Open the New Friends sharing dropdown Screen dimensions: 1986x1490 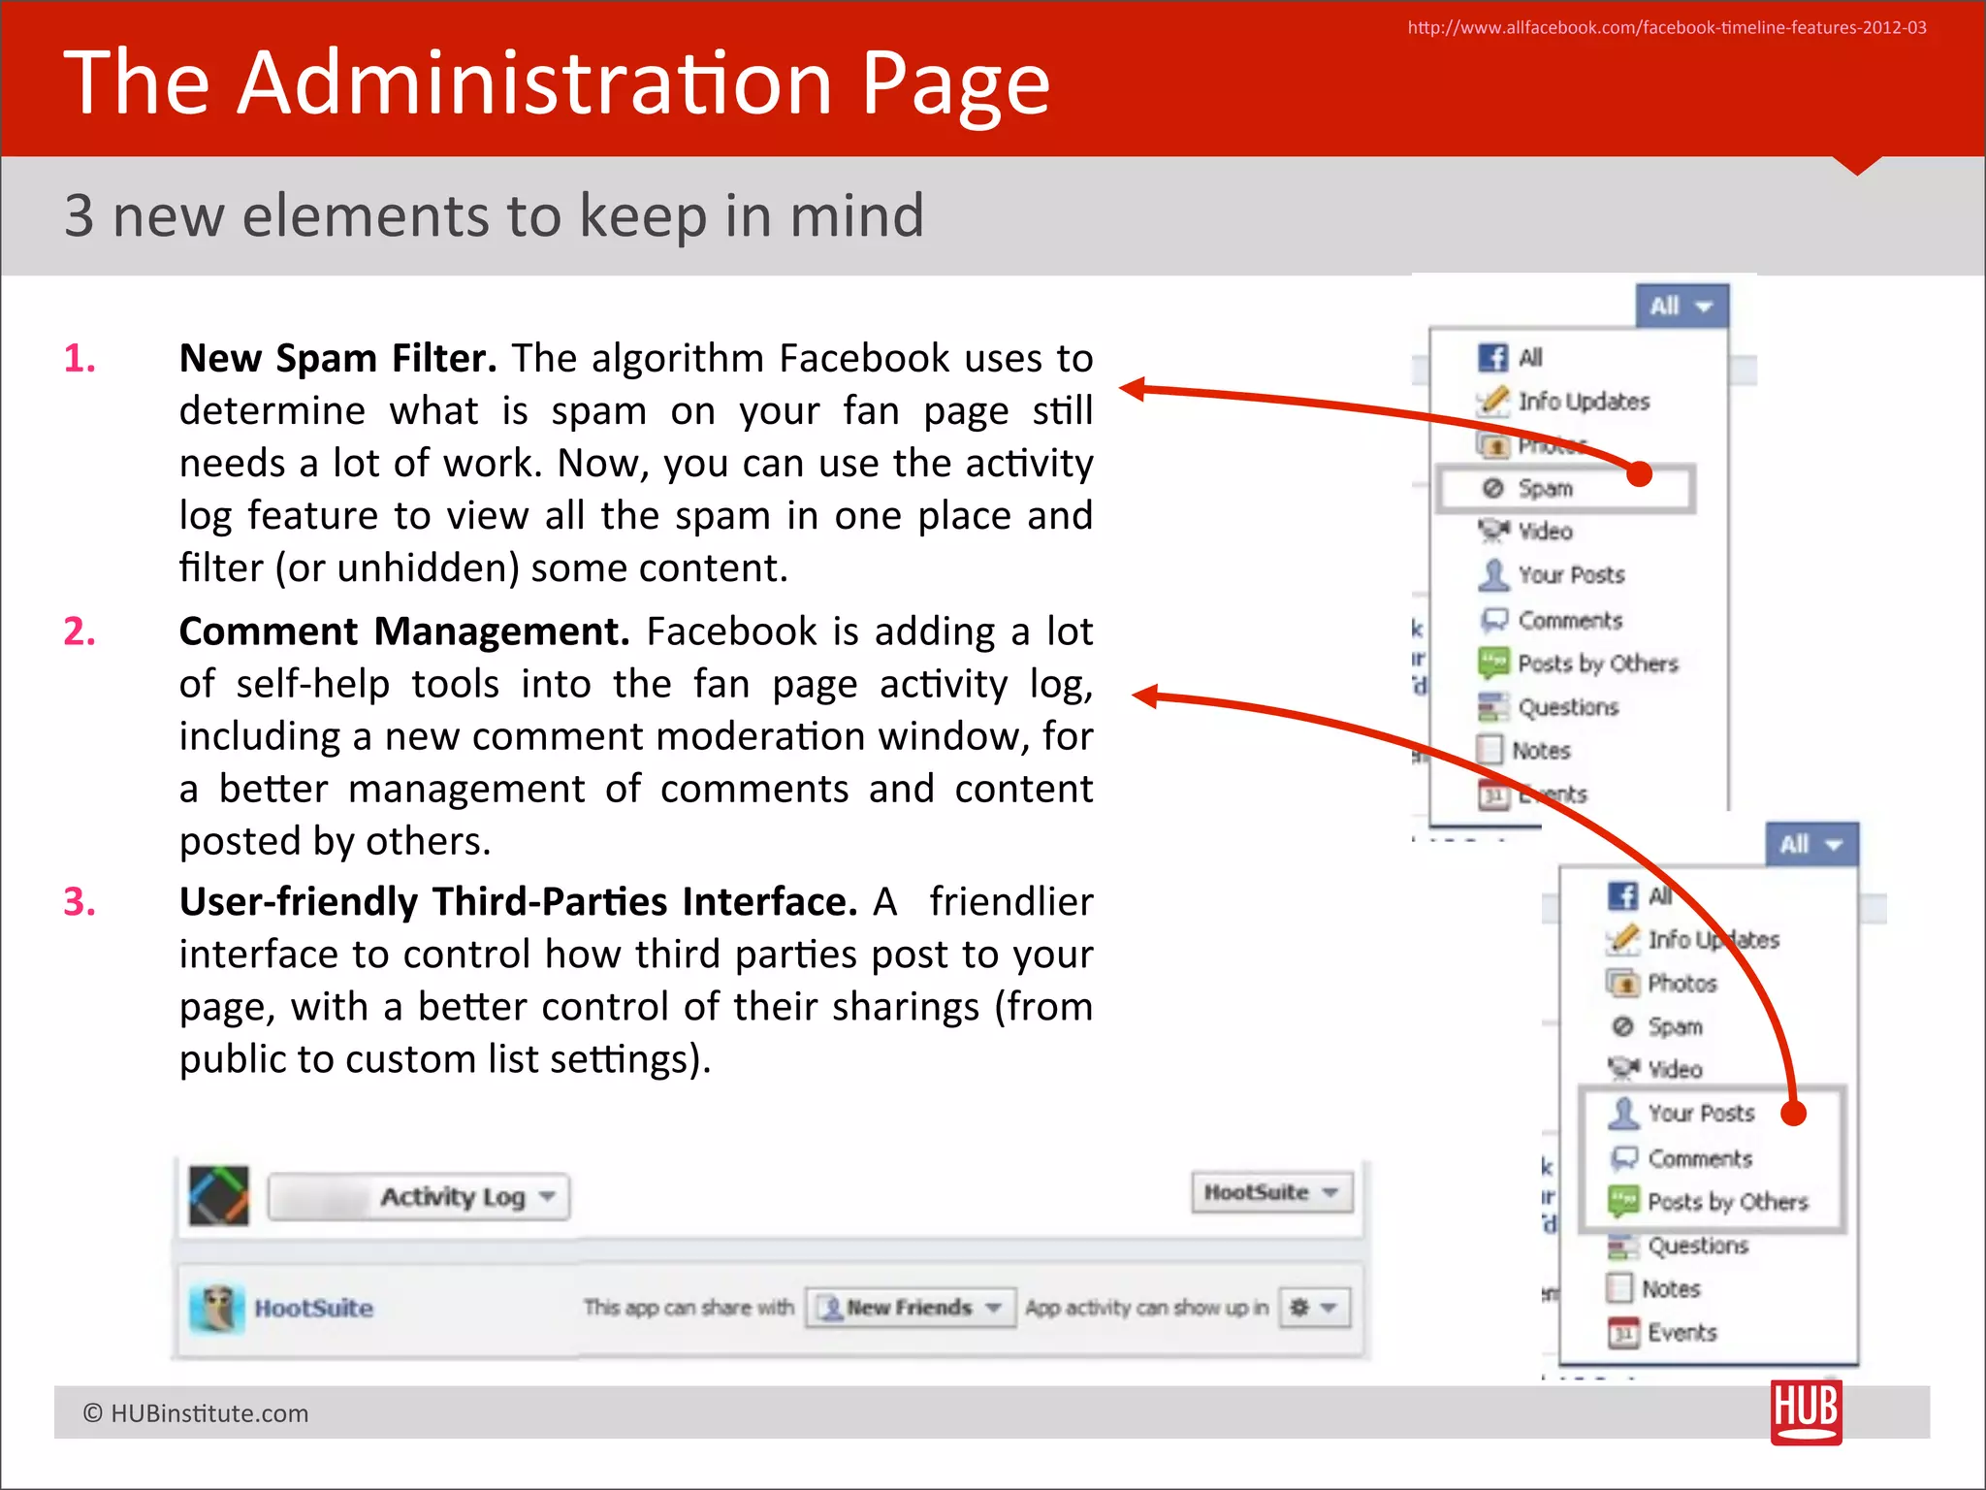point(910,1308)
